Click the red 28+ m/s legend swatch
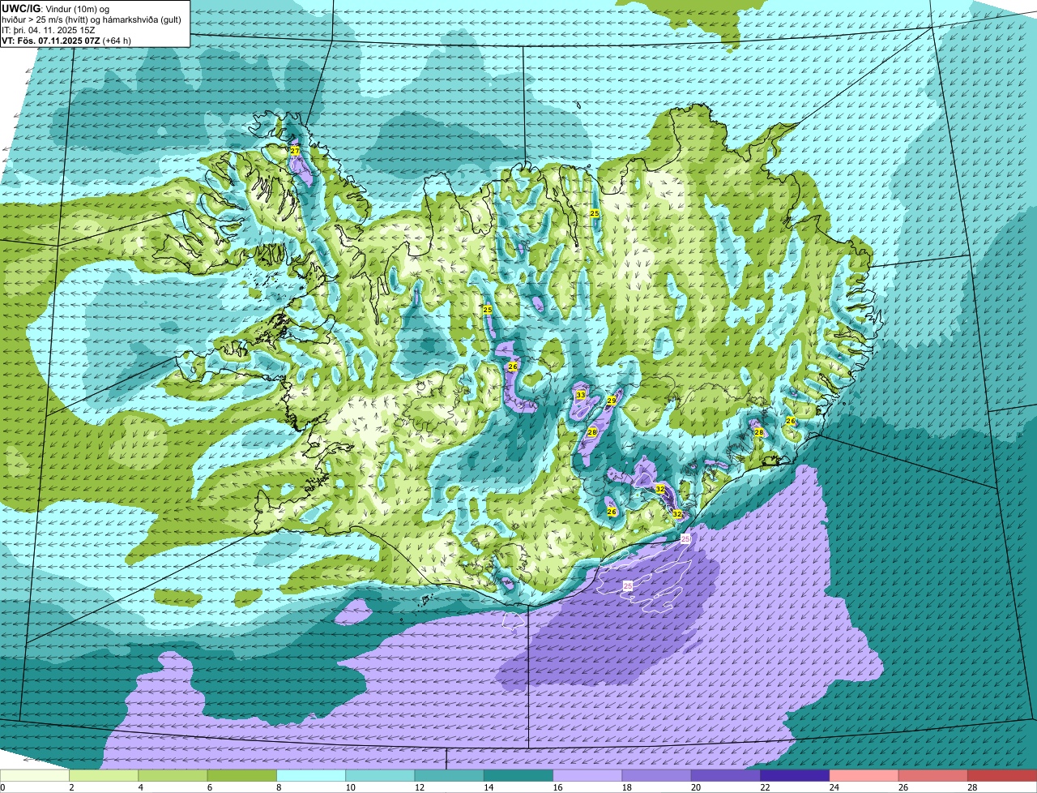 tap(1002, 776)
